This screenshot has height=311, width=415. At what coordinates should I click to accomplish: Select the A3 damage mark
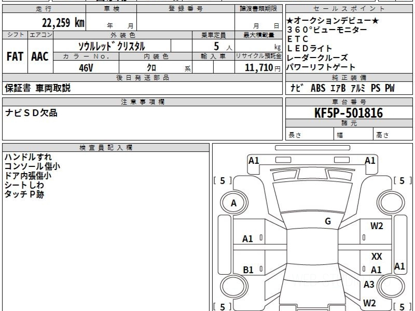369,284
